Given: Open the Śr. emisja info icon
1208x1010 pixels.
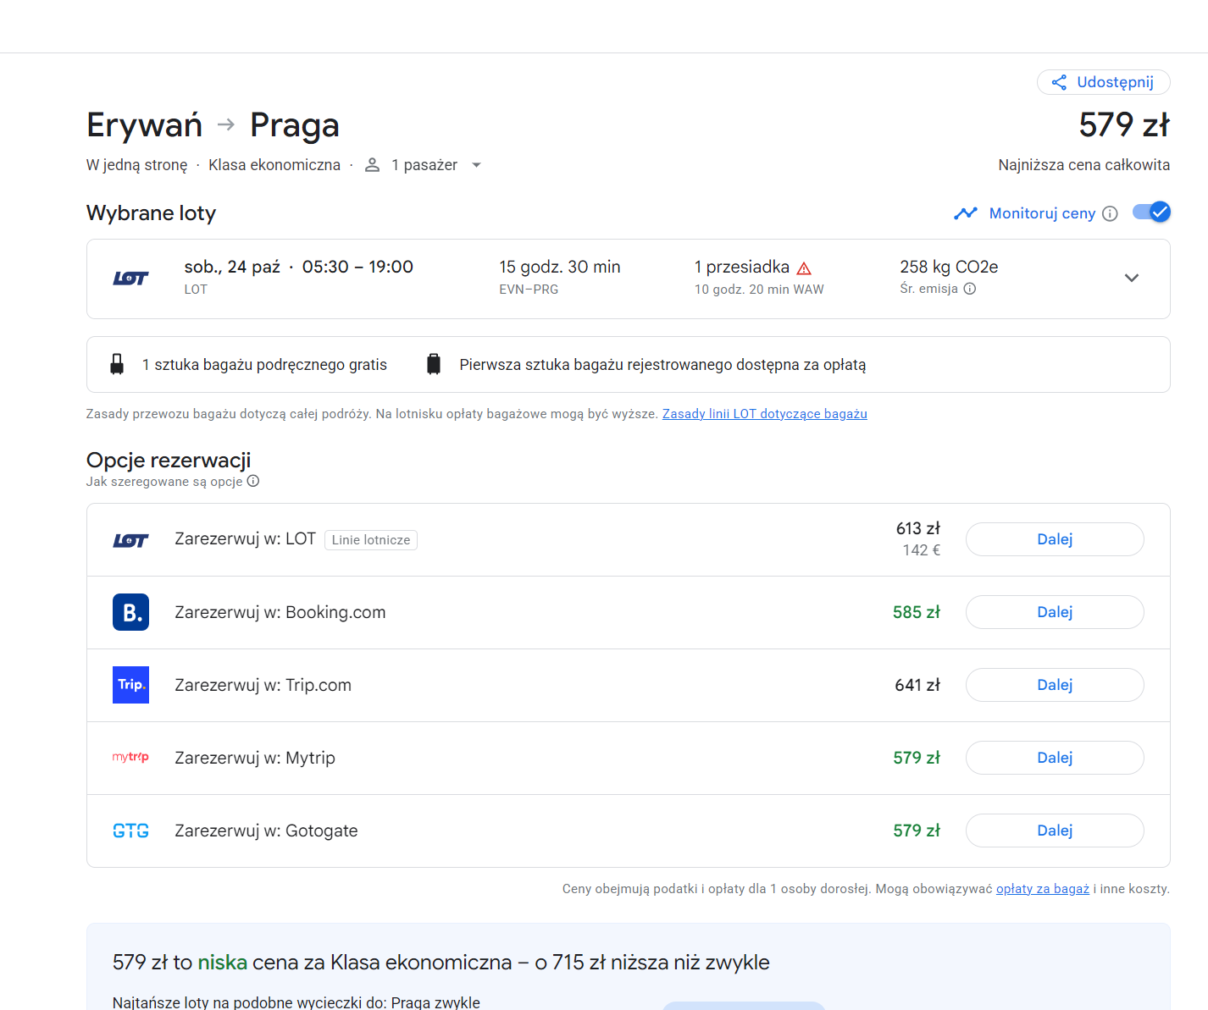Looking at the screenshot, I should click(970, 289).
